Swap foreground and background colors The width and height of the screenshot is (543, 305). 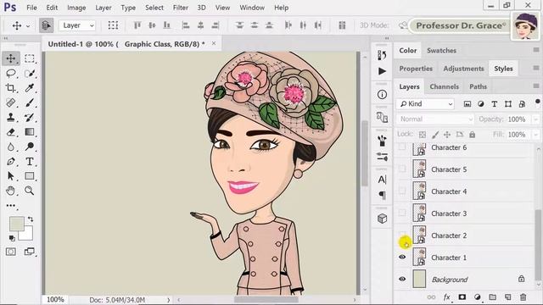click(x=31, y=219)
